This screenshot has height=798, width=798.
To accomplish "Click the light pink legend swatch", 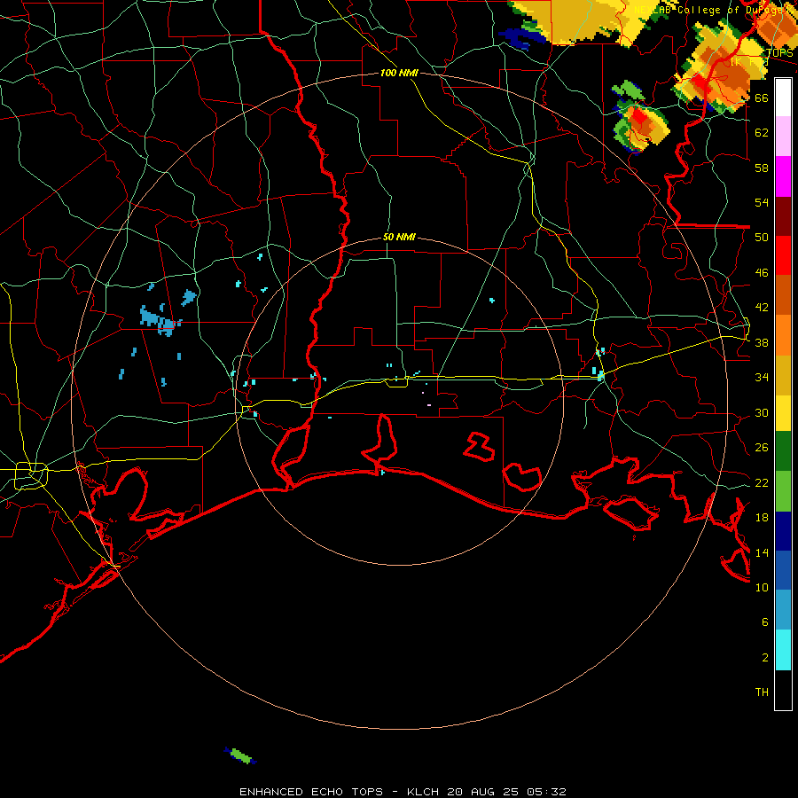I will point(783,136).
